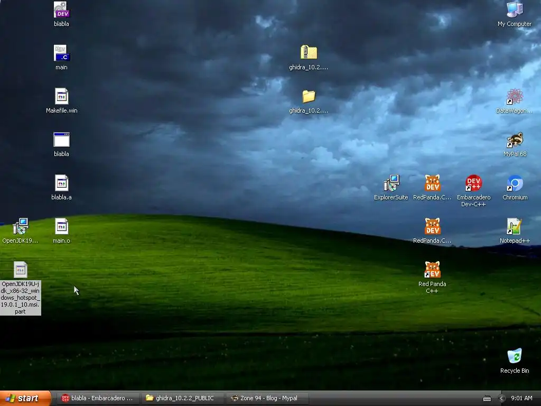Click the 9:01 AM taskbar clock
The image size is (541, 406).
tap(521, 398)
